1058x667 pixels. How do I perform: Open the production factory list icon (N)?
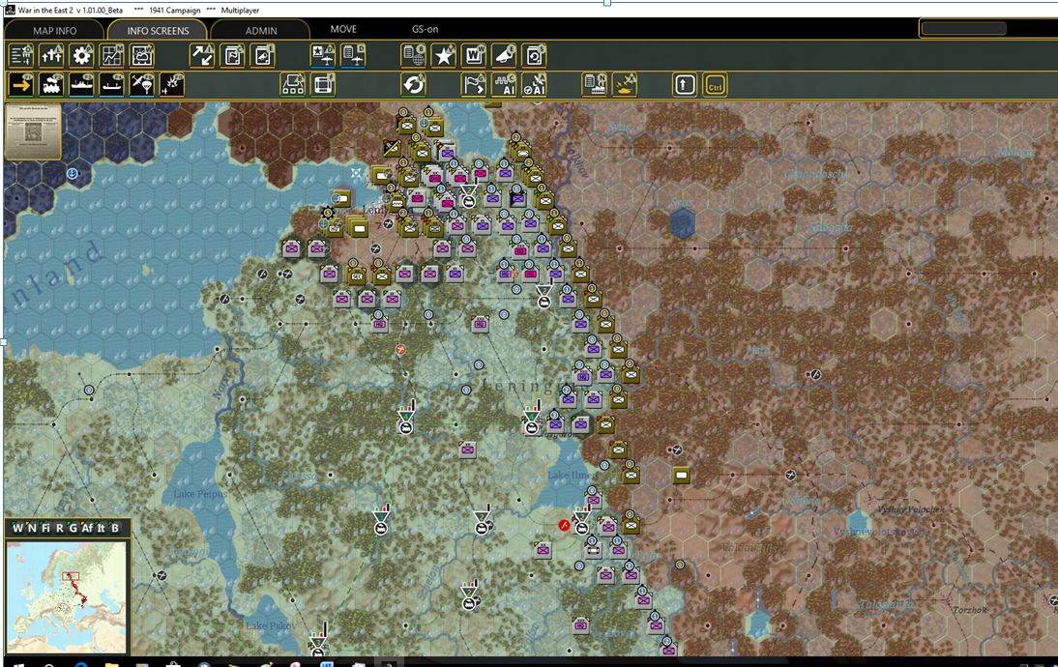595,85
